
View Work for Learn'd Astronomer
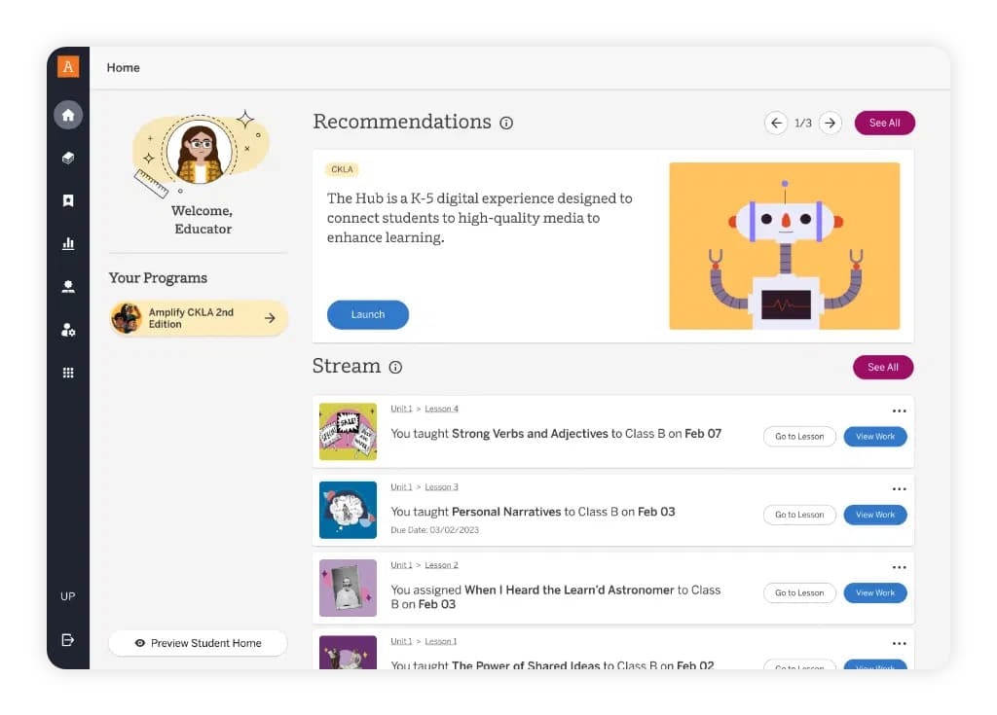tap(875, 593)
